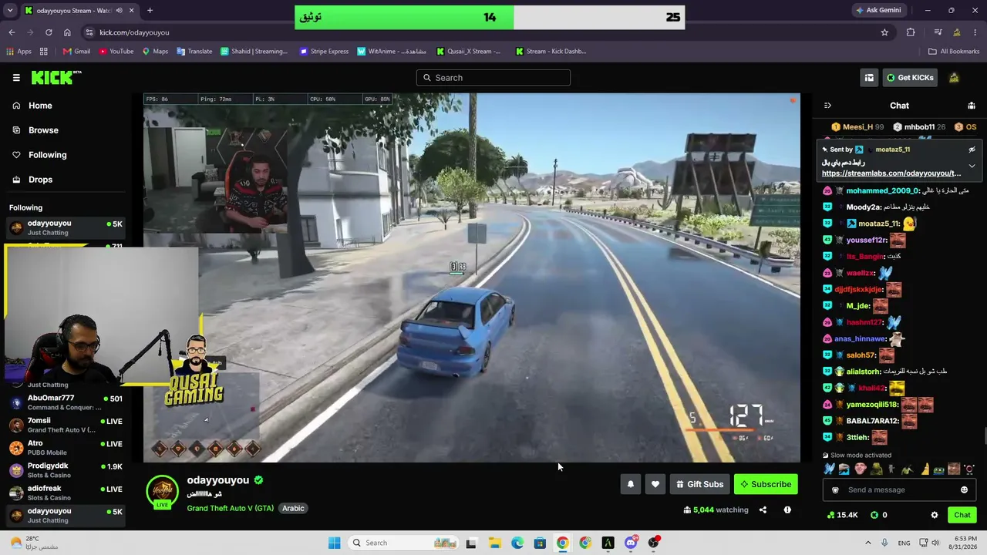Open the Windows Start menu
This screenshot has width=987, height=555.
(x=334, y=543)
